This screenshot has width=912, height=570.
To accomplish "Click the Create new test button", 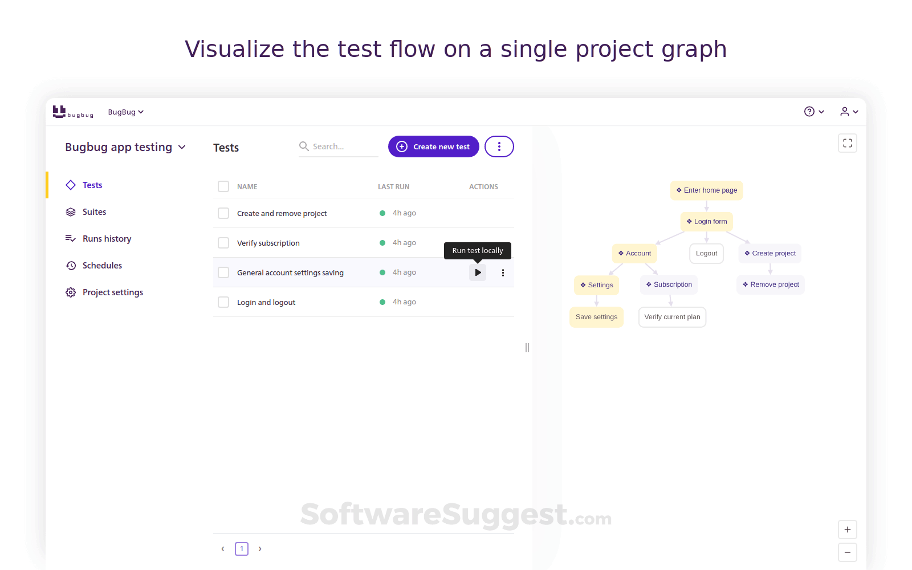I will coord(433,146).
